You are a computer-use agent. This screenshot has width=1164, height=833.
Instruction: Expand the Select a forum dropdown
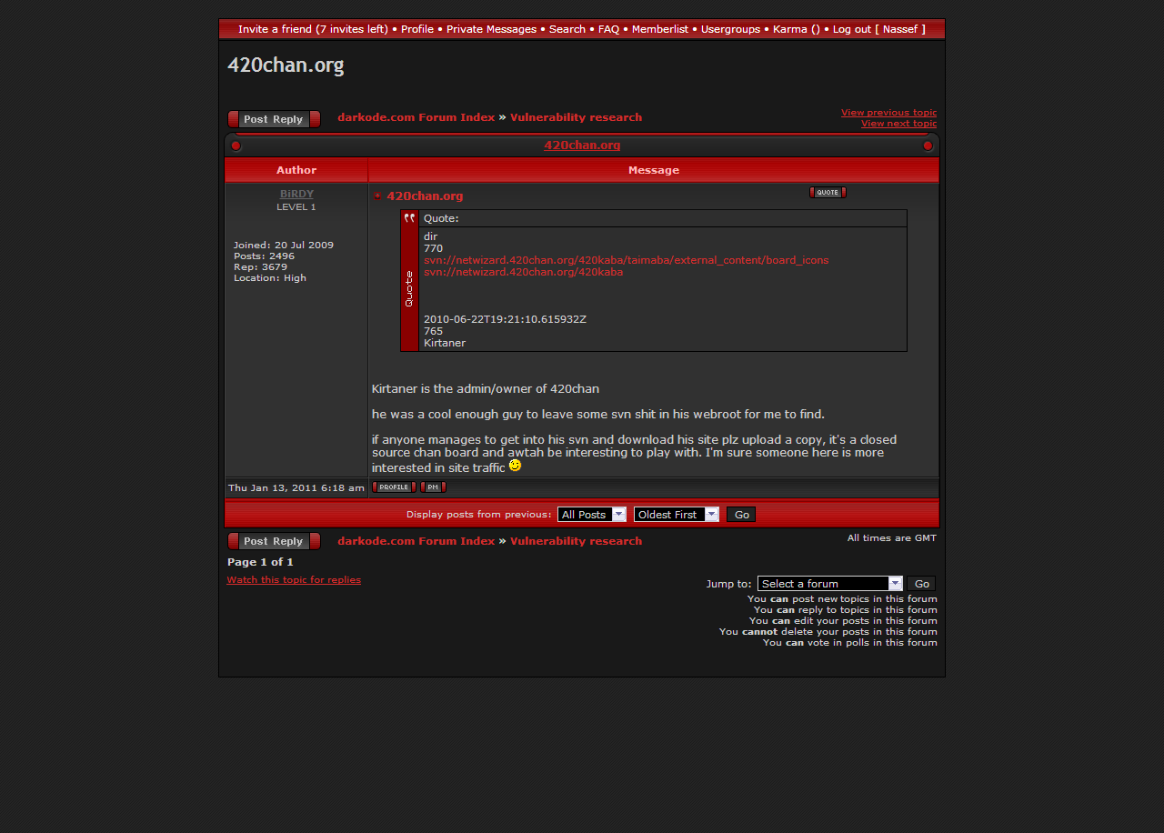pos(829,584)
